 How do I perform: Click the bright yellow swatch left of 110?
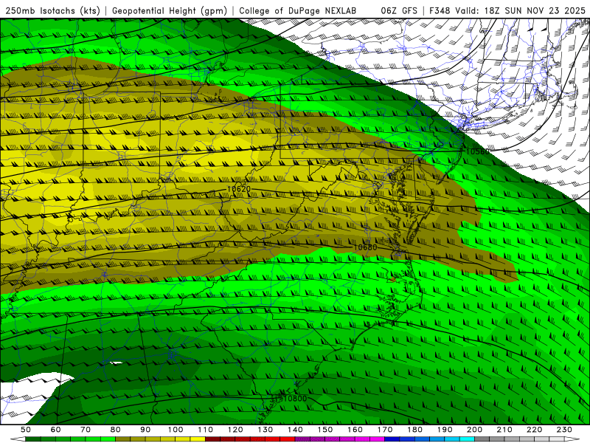point(198,439)
